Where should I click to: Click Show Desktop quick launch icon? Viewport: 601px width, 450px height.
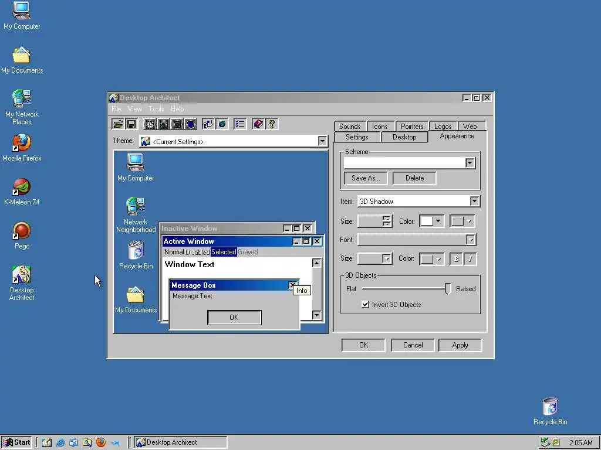point(47,442)
